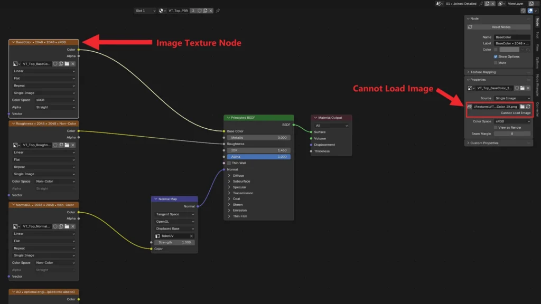Open the material browse icon beside VT_Top_PBR
Viewport: 541px width, 304px height.
(x=162, y=11)
